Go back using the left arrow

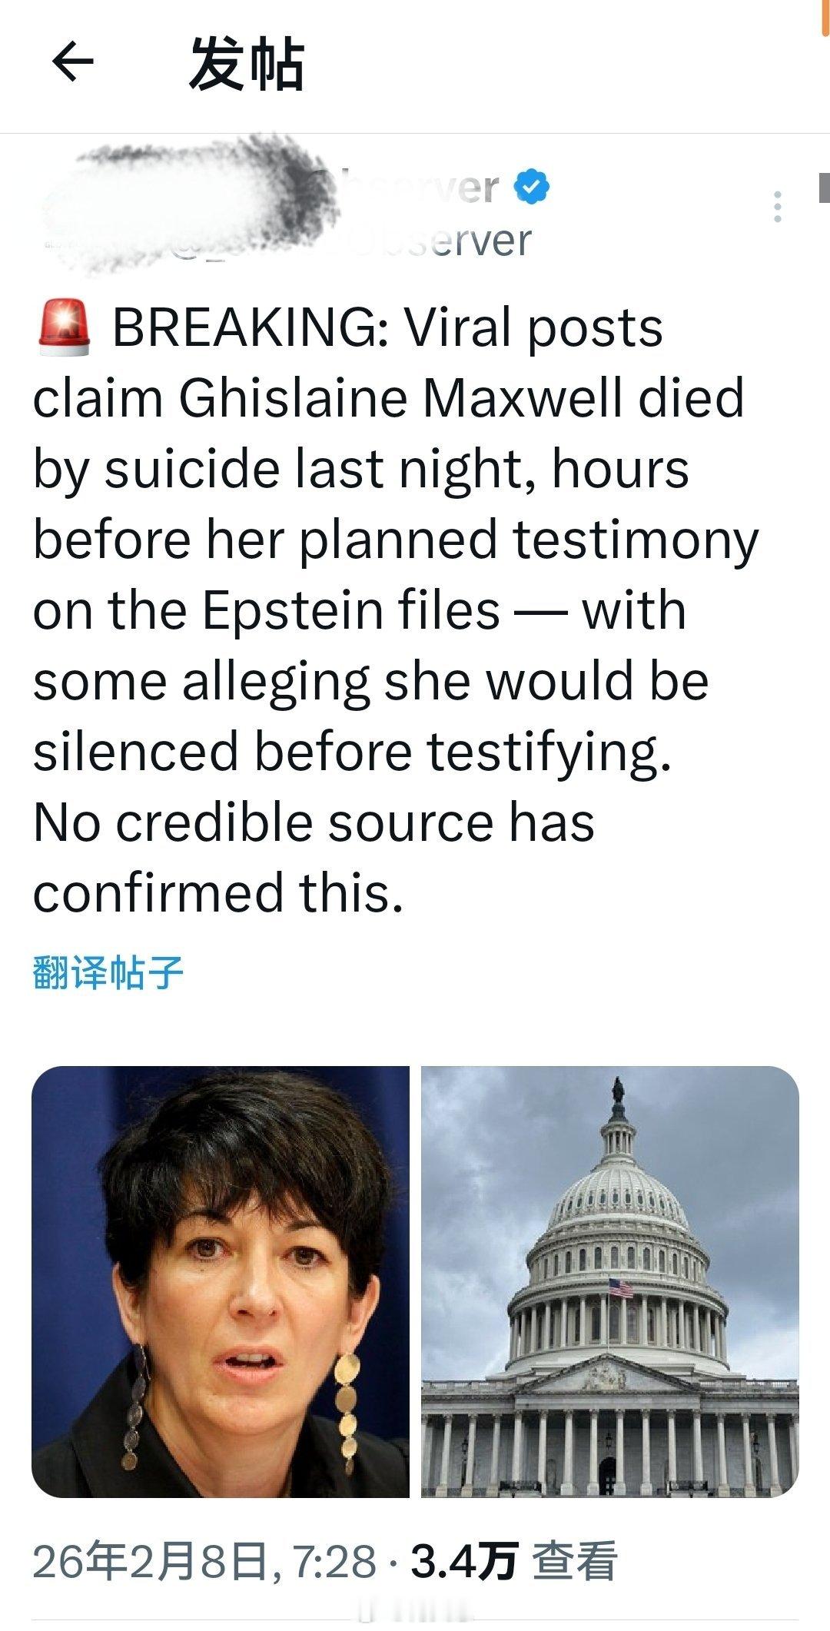tap(72, 61)
